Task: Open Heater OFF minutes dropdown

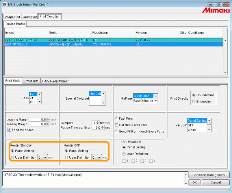Action: coord(99,158)
